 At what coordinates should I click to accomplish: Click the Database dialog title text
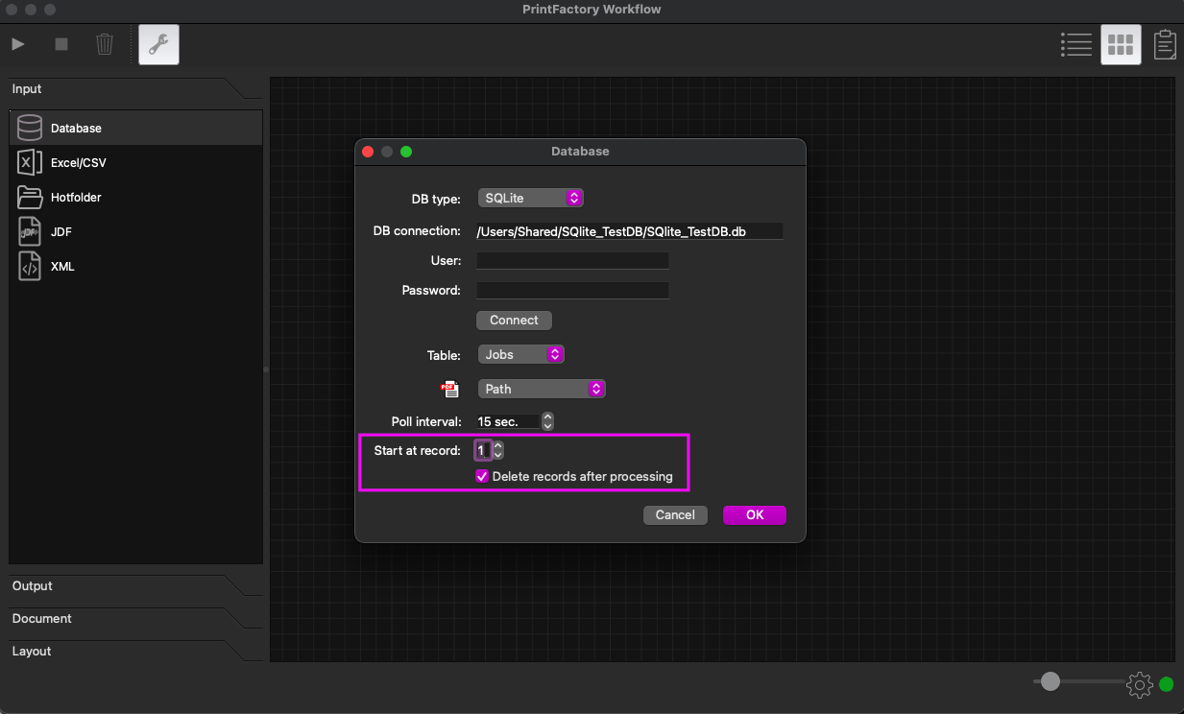coord(580,152)
